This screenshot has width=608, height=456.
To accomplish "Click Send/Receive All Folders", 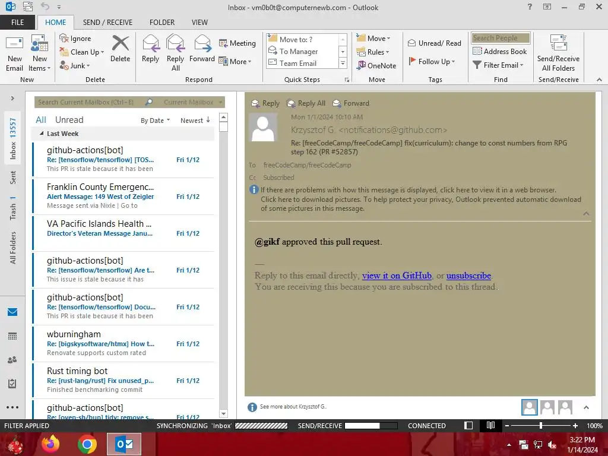I will [558, 53].
